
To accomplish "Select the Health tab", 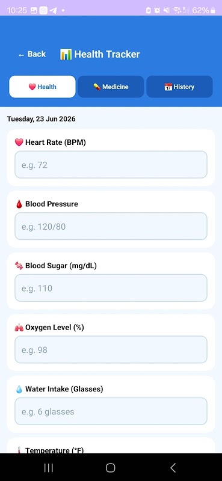I will click(x=42, y=87).
